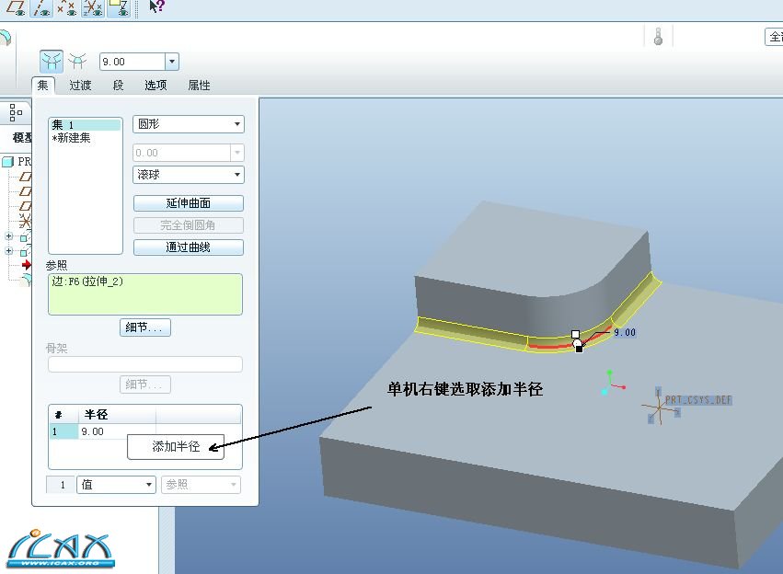Click the white radius drag handle
Image resolution: width=783 pixels, height=574 pixels.
pyautogui.click(x=575, y=334)
